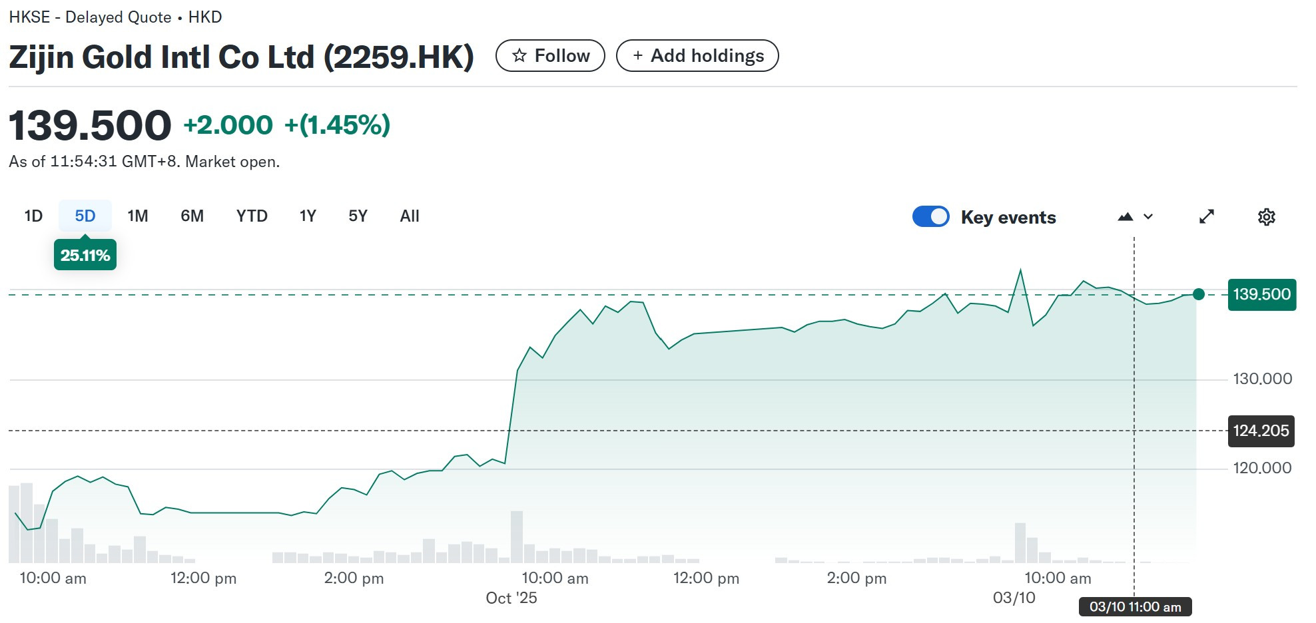Screen dimensions: 1316x623
Task: Select the 1D time range
Action: click(33, 216)
